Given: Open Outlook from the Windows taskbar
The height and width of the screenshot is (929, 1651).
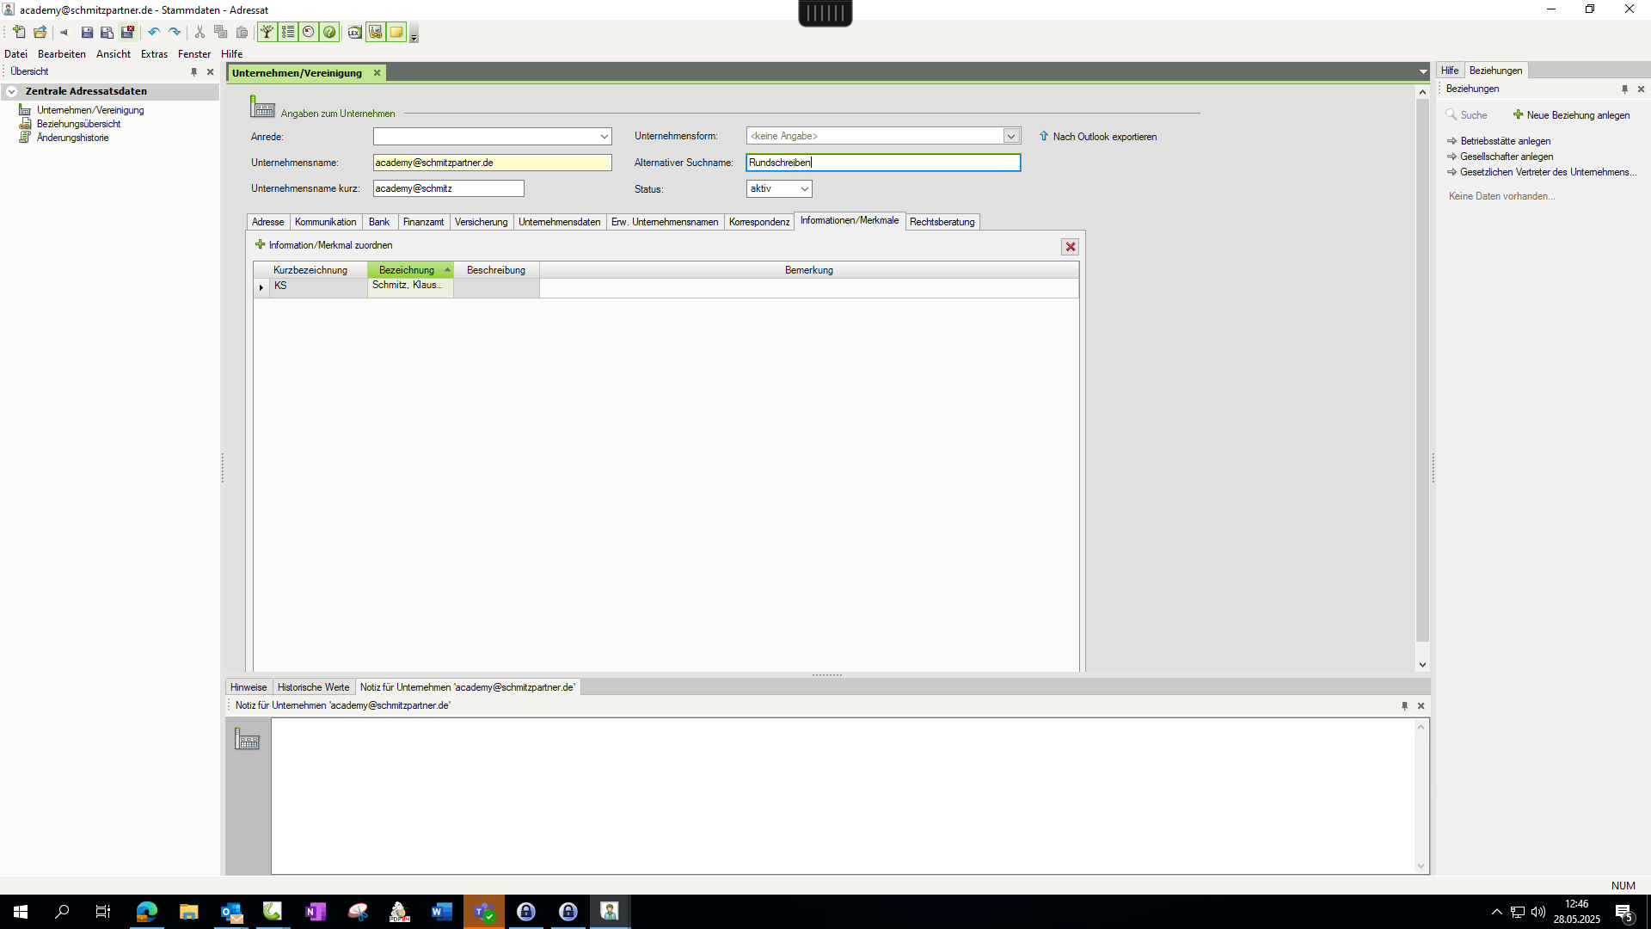Looking at the screenshot, I should (x=231, y=912).
